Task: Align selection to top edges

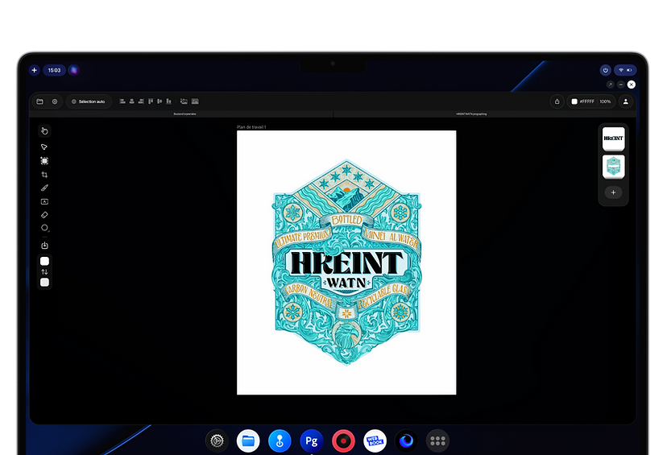Action: tap(151, 101)
